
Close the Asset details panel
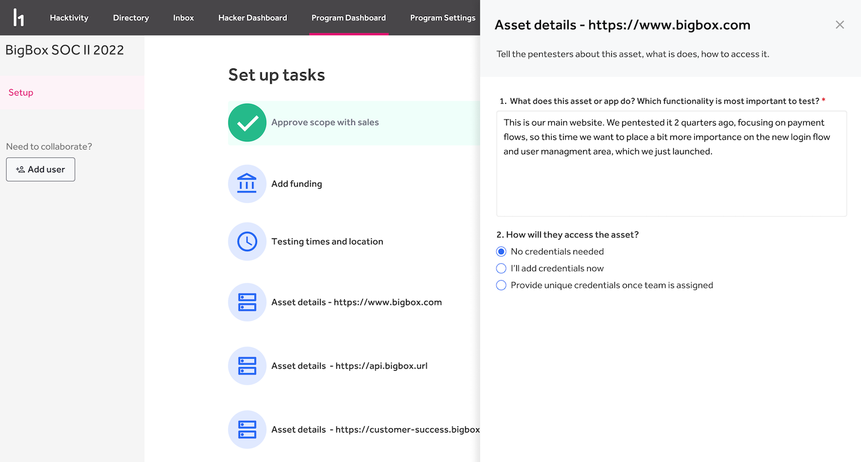click(x=839, y=25)
